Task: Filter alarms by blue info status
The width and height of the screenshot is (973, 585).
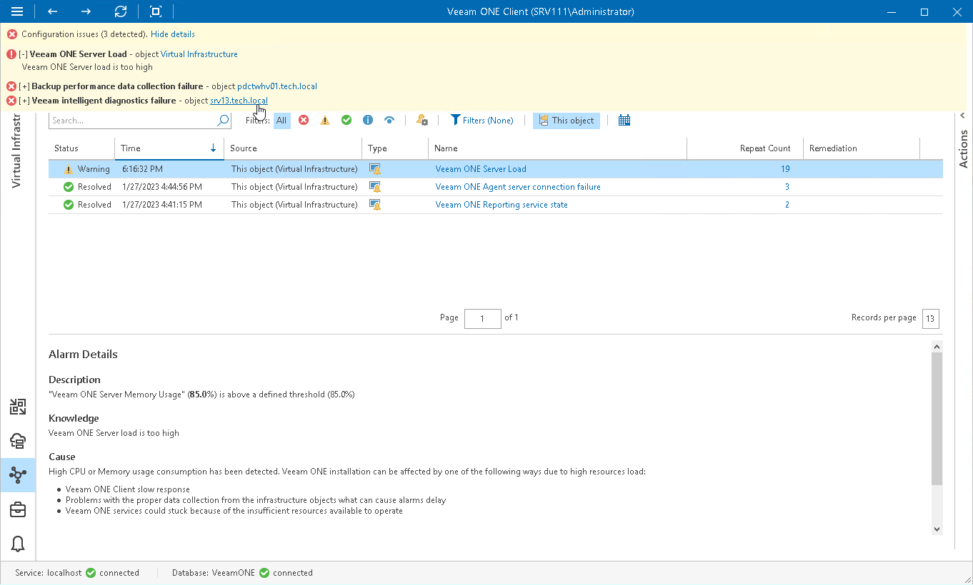Action: coord(368,121)
